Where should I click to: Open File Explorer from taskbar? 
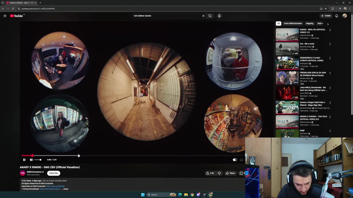click(x=186, y=195)
